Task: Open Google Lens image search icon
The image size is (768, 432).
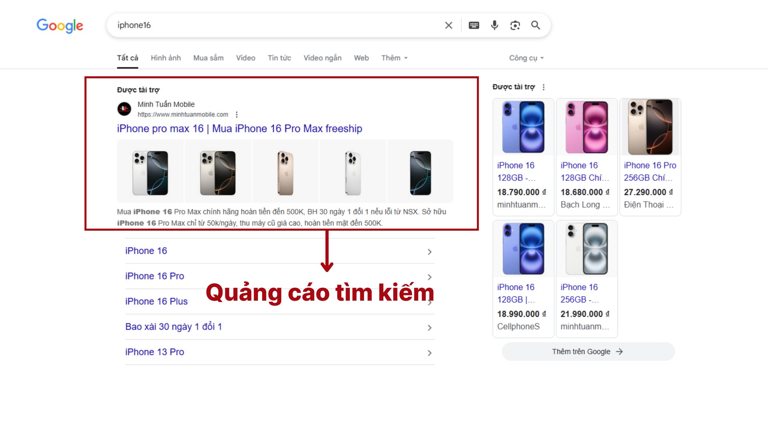Action: pos(515,25)
